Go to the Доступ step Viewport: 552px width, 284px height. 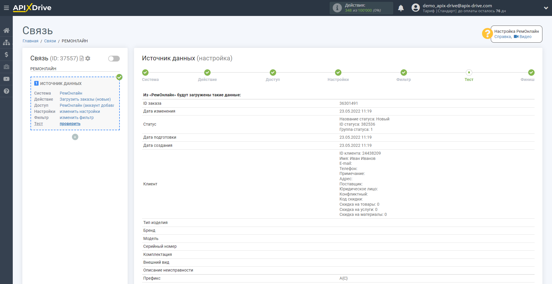(273, 73)
